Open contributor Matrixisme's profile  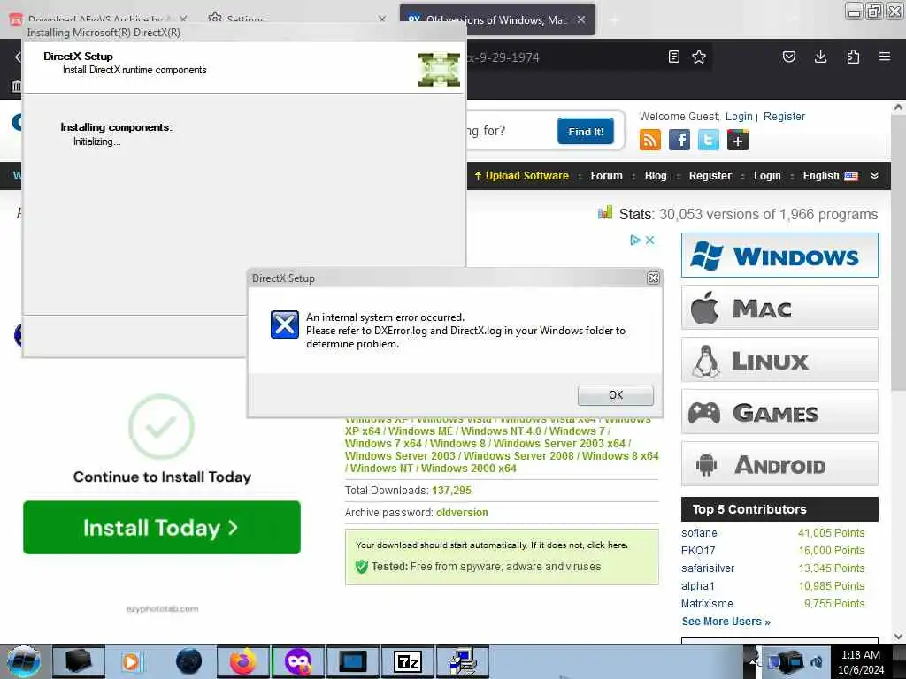pos(707,604)
